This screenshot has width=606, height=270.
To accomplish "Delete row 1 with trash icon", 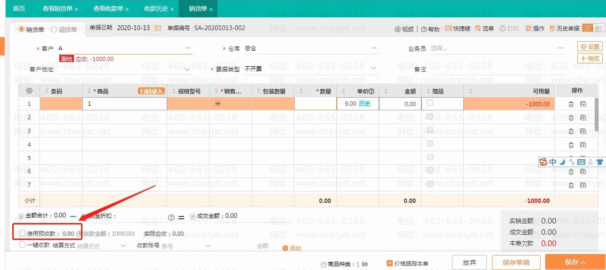I will pyautogui.click(x=571, y=104).
